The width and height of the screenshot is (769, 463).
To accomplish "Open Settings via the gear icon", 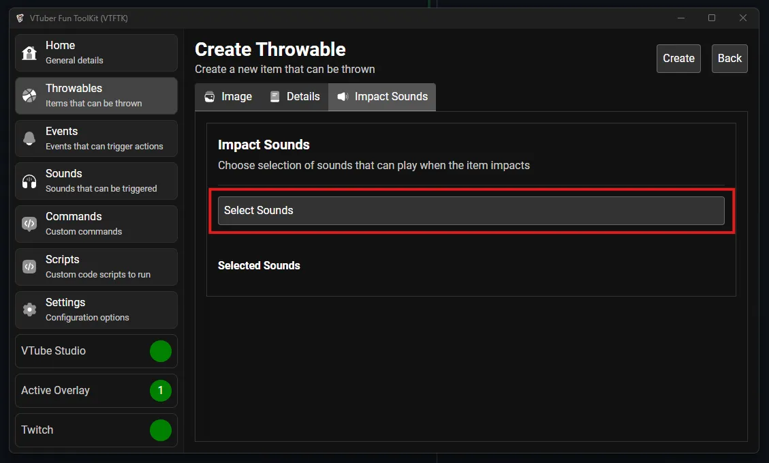I will coord(30,310).
